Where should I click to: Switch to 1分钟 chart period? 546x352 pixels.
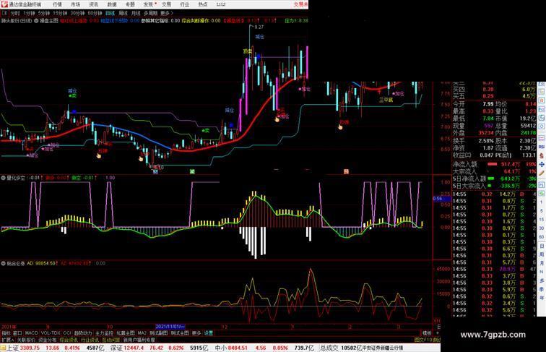pyautogui.click(x=29, y=13)
